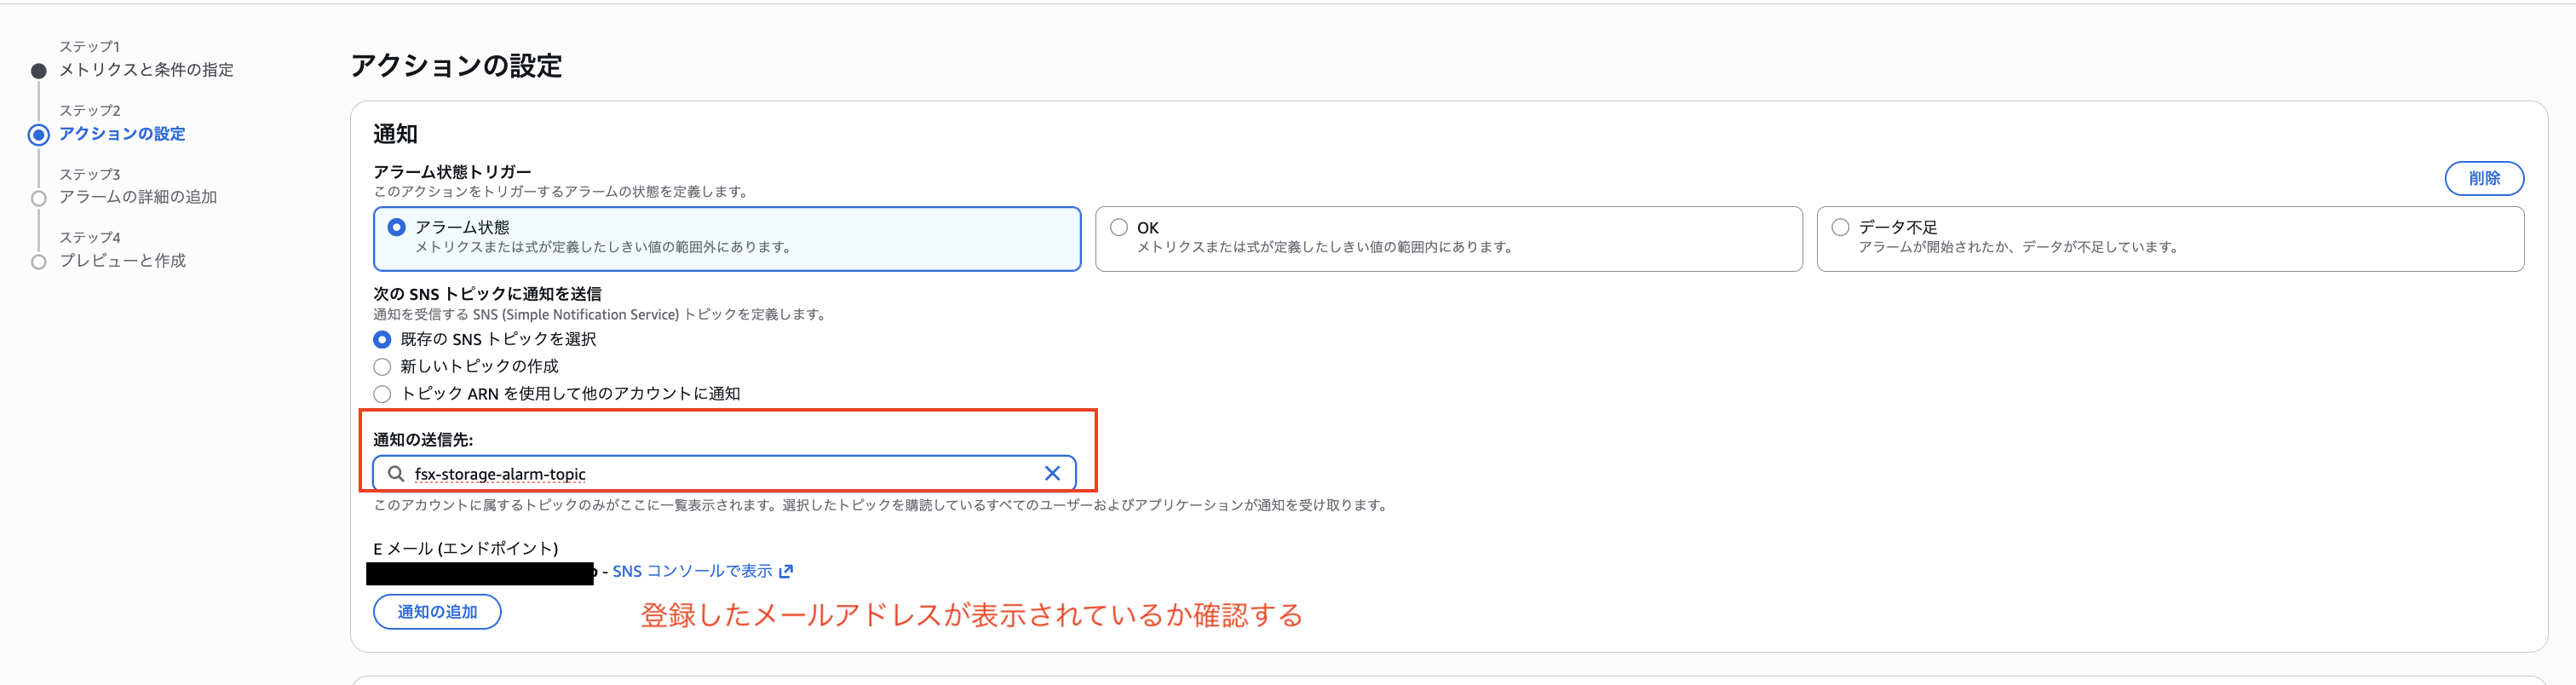Go to アラームの詳細の追加 step
This screenshot has width=2576, height=685.
pyautogui.click(x=138, y=197)
